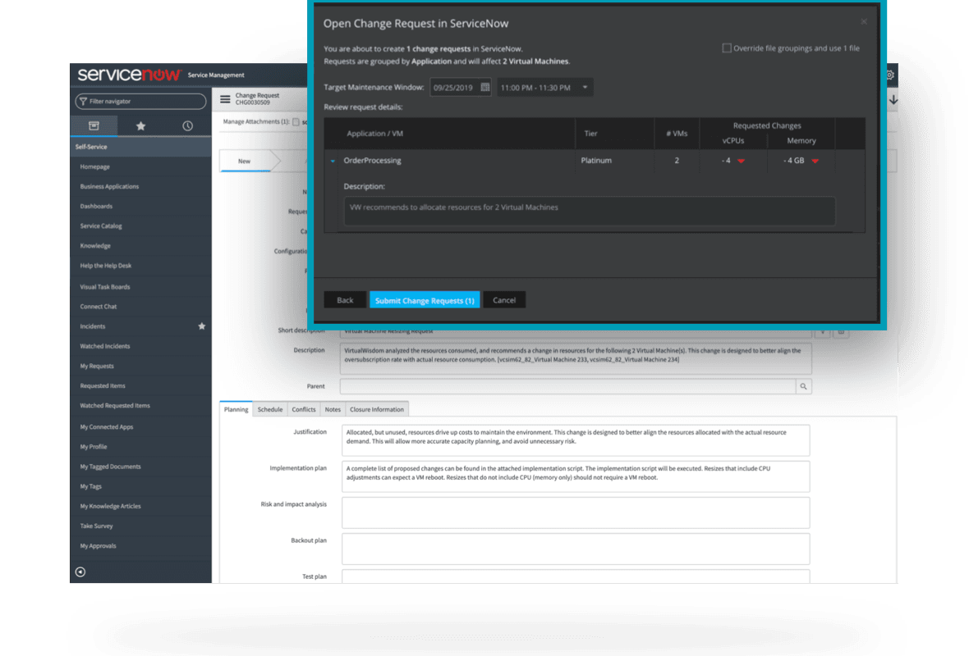Click the ServiceNow logo
Screen dimensions: 969x656
coord(130,75)
